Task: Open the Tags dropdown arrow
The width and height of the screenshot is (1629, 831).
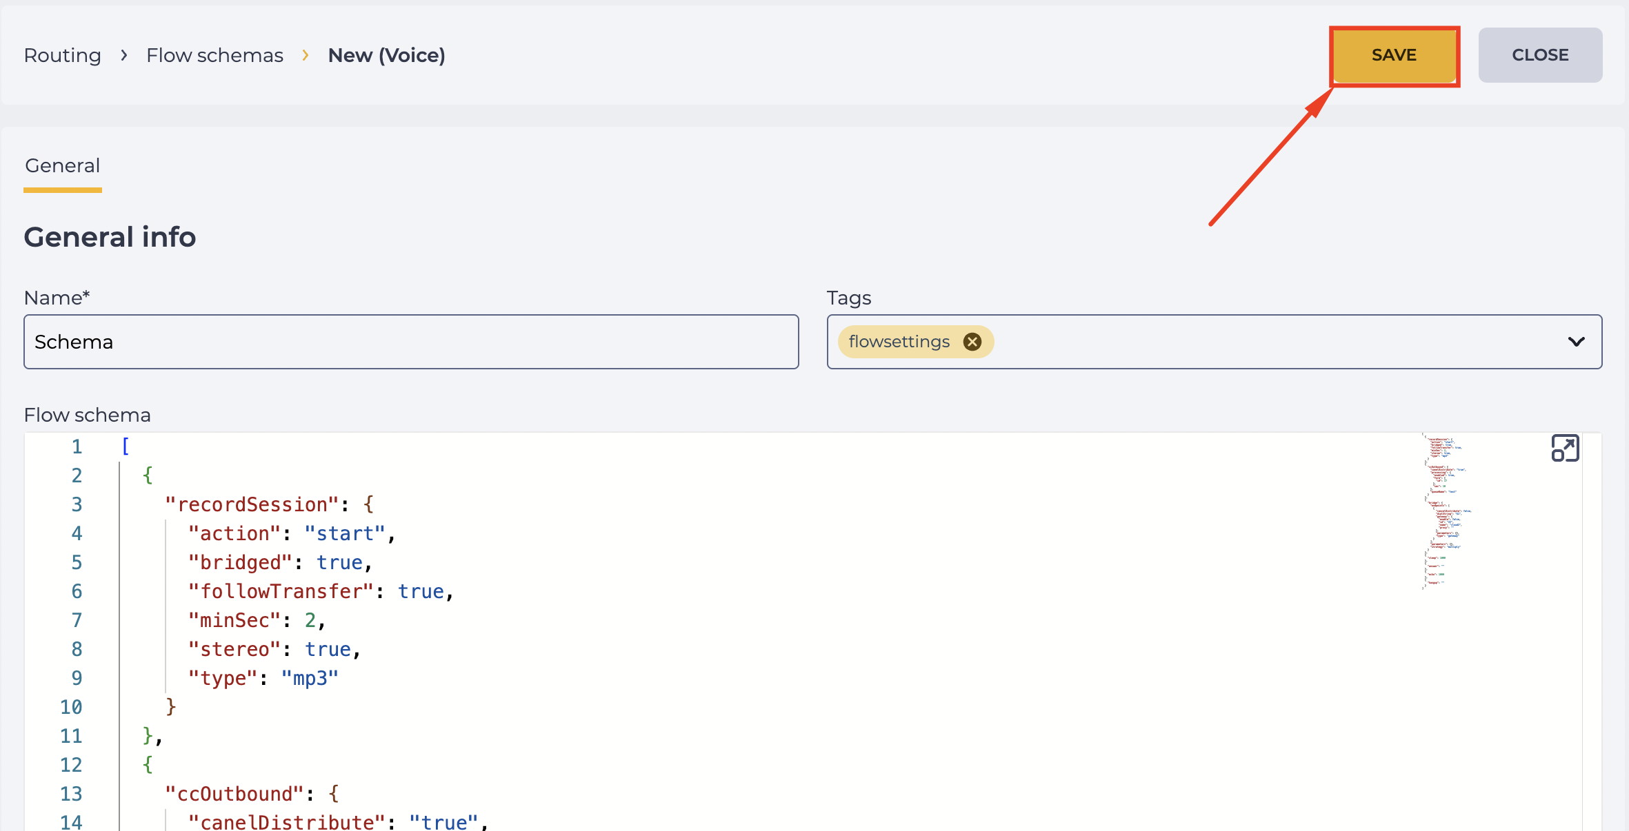Action: click(x=1576, y=342)
